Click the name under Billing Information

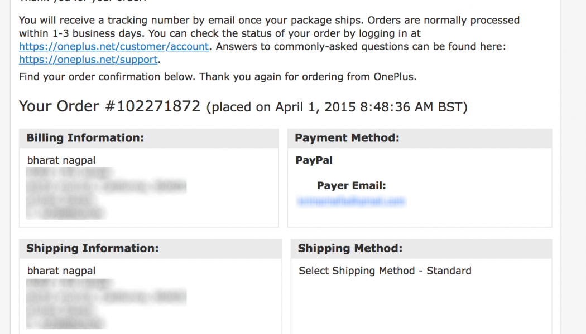click(61, 160)
